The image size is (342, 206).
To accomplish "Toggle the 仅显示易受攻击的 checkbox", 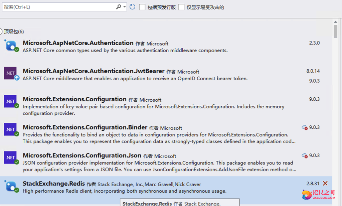I will [x=181, y=7].
